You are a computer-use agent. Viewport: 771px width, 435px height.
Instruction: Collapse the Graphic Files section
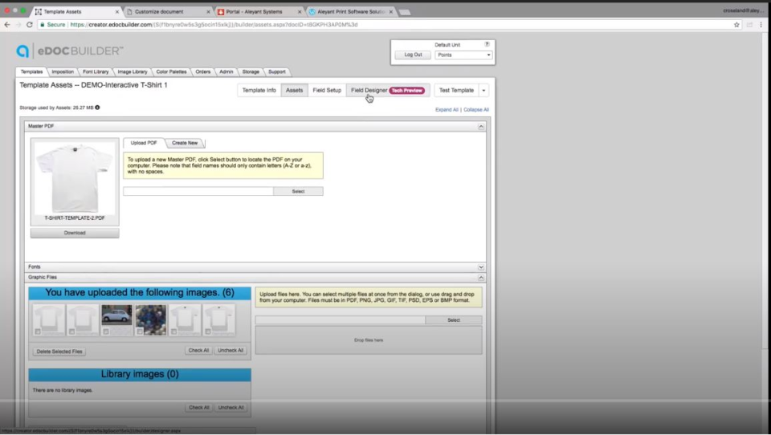(x=481, y=277)
